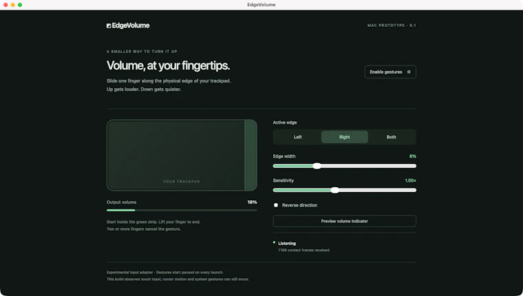Click the Edge width slider handle
This screenshot has width=523, height=296.
coord(317,166)
